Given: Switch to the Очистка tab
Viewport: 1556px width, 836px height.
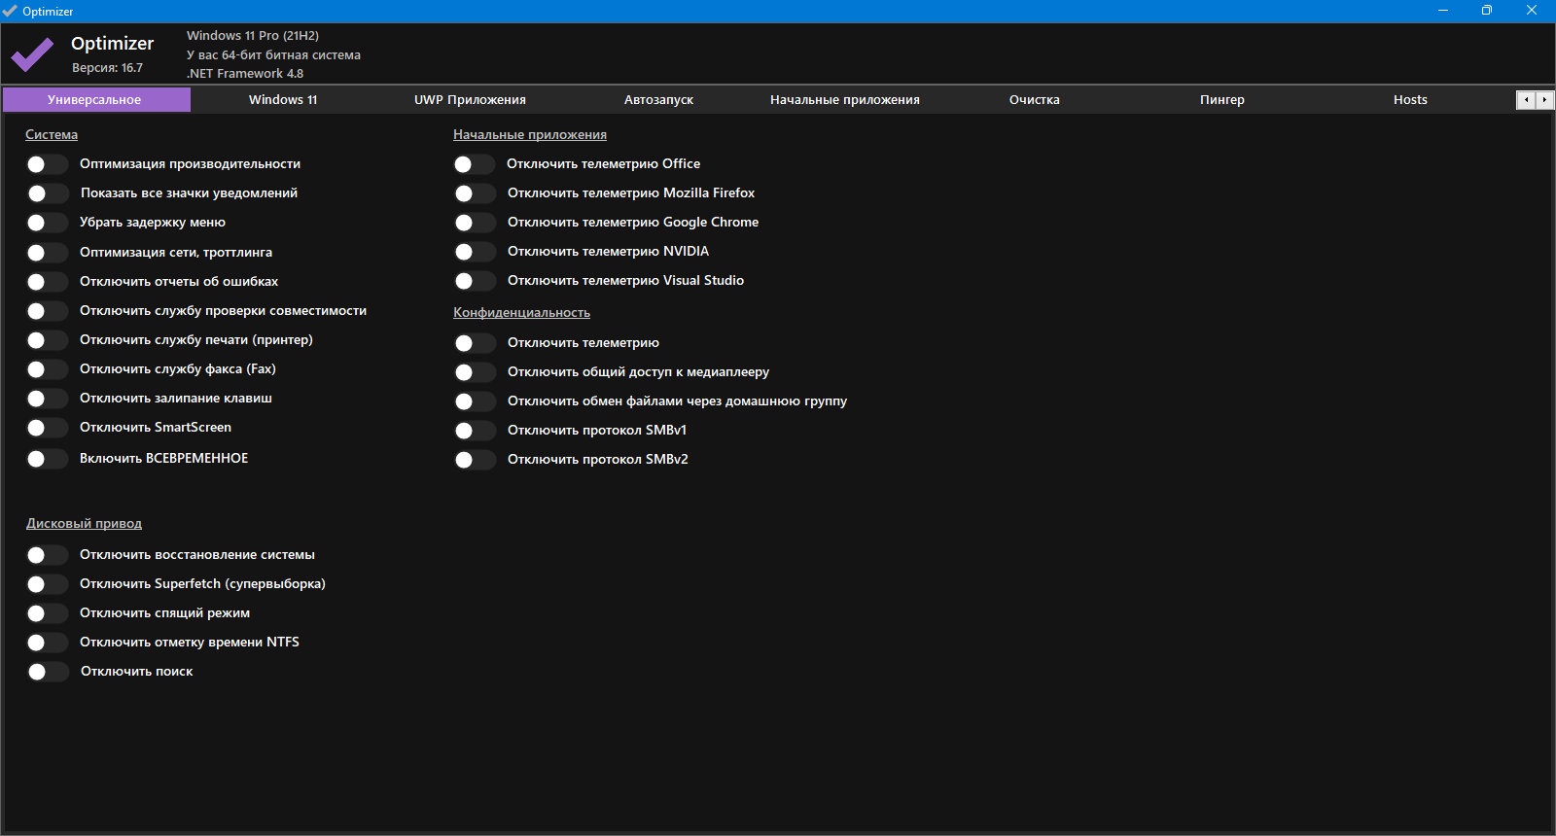Looking at the screenshot, I should 1034,99.
